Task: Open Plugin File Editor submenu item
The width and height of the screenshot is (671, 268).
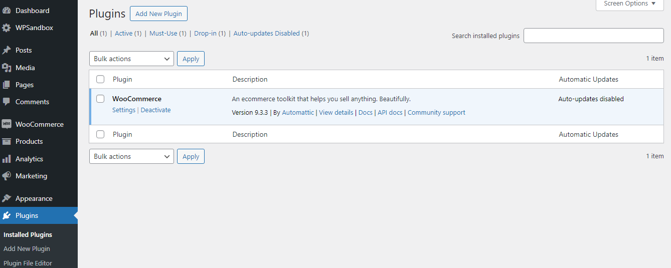Action: tap(28, 263)
